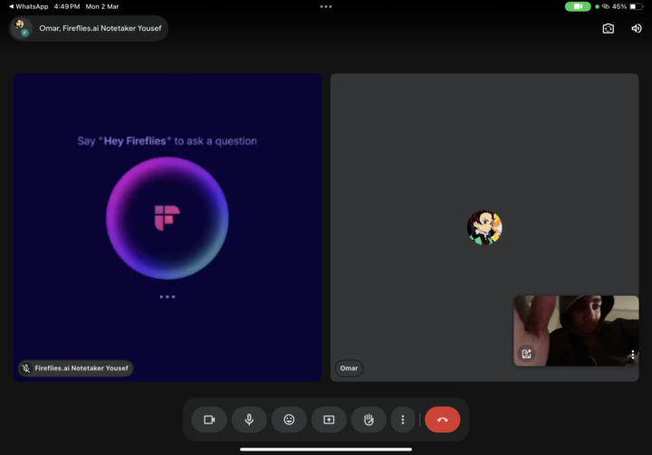Tap the green camera-in-use status indicator
652x455 pixels.
pyautogui.click(x=578, y=6)
